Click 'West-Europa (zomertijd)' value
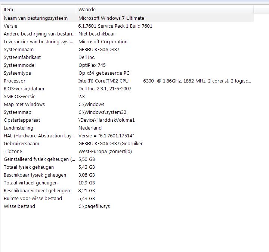 click(105, 151)
